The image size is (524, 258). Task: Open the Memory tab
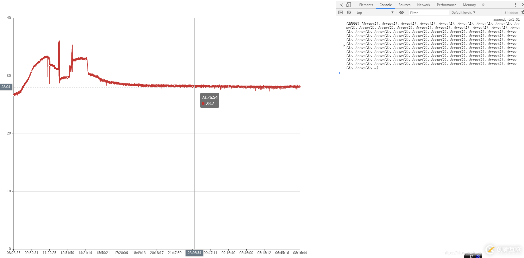[x=469, y=5]
